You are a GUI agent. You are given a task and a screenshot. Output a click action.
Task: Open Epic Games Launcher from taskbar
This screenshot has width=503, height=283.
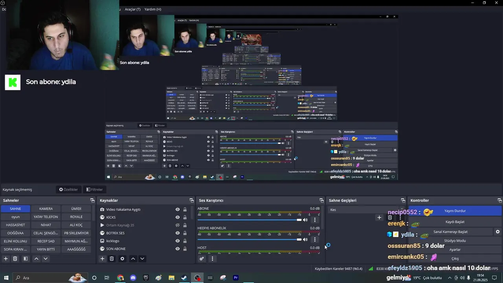[x=146, y=278]
